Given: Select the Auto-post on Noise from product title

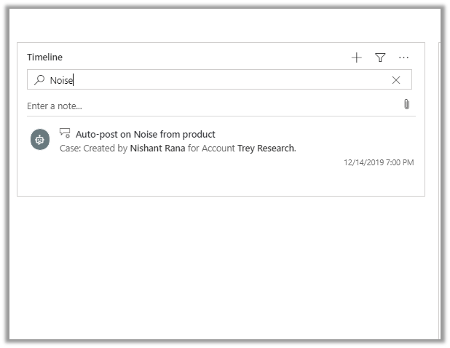Looking at the screenshot, I should click(146, 135).
